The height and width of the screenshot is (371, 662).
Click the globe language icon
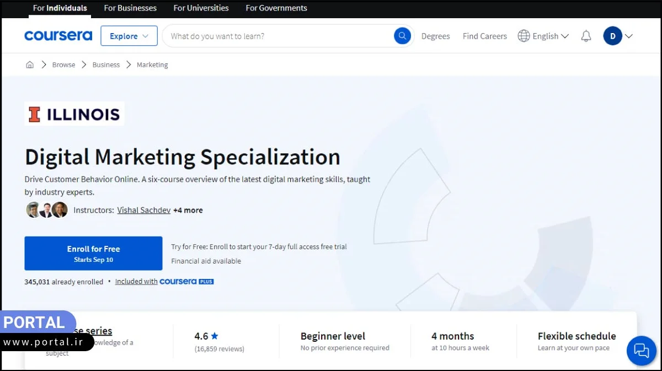tap(523, 35)
